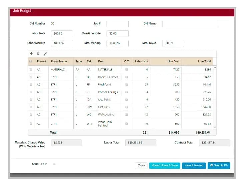The width and height of the screenshot is (246, 188).
Task: Sort by Line Total column header
Action: pos(204,61)
